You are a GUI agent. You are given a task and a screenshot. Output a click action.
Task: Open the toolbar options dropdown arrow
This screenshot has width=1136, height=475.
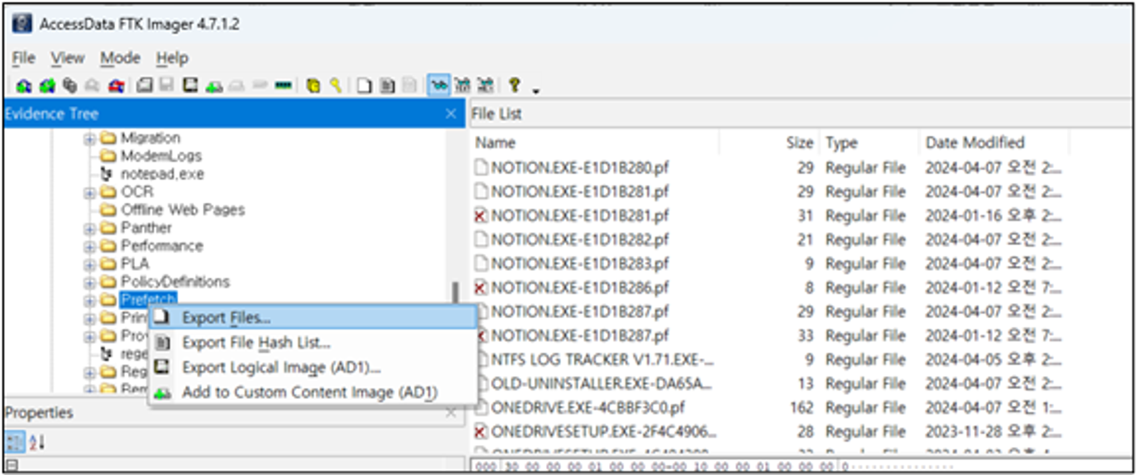pyautogui.click(x=536, y=90)
